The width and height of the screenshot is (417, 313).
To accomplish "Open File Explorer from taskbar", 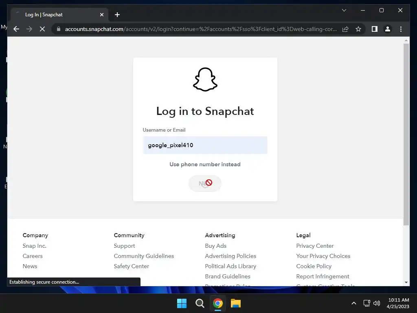I will coord(236,303).
